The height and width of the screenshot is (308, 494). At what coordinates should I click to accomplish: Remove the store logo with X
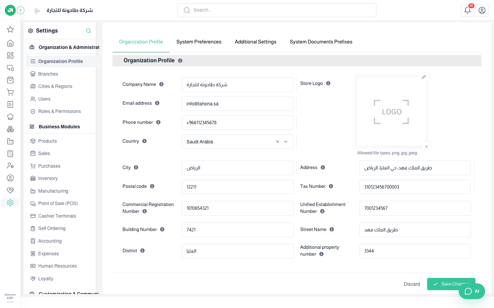(426, 146)
